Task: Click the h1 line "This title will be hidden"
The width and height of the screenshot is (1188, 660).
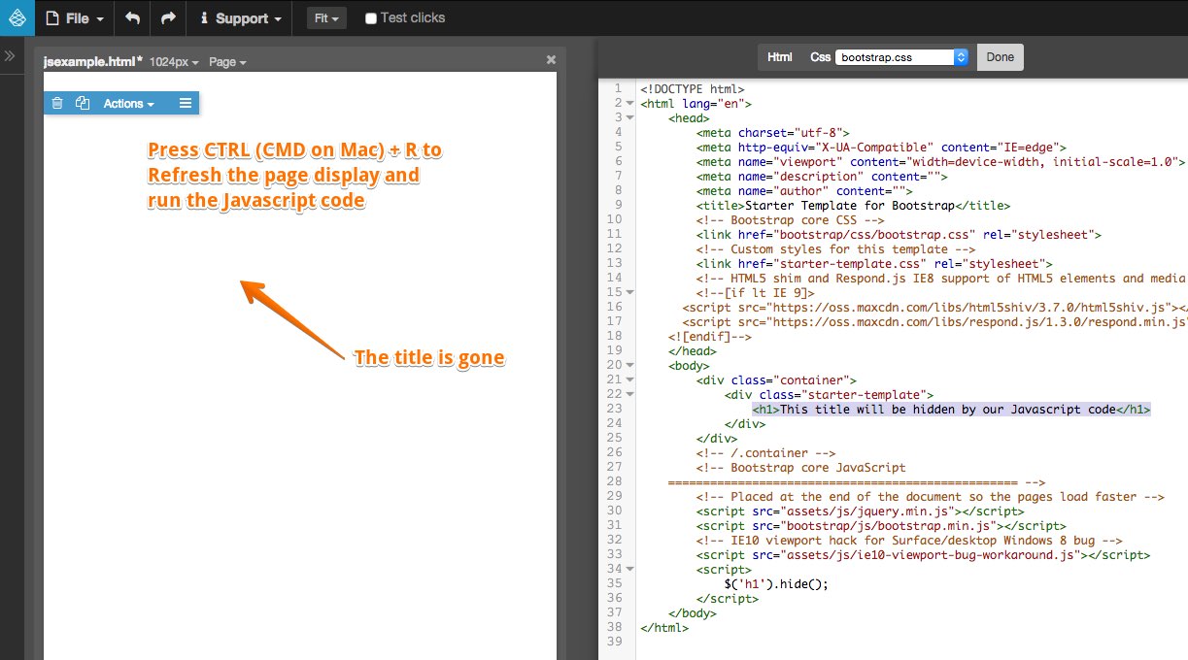Action: pyautogui.click(x=951, y=410)
